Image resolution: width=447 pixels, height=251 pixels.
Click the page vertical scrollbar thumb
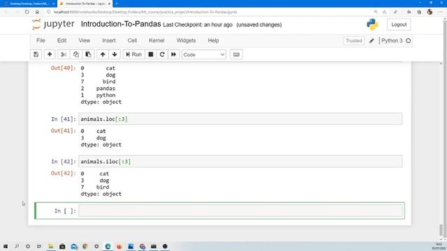tap(441, 230)
